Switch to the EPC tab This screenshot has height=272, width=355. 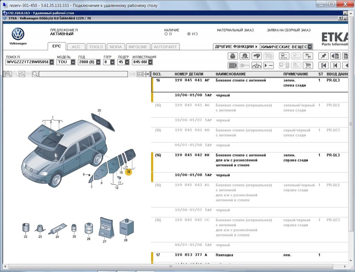(x=57, y=46)
